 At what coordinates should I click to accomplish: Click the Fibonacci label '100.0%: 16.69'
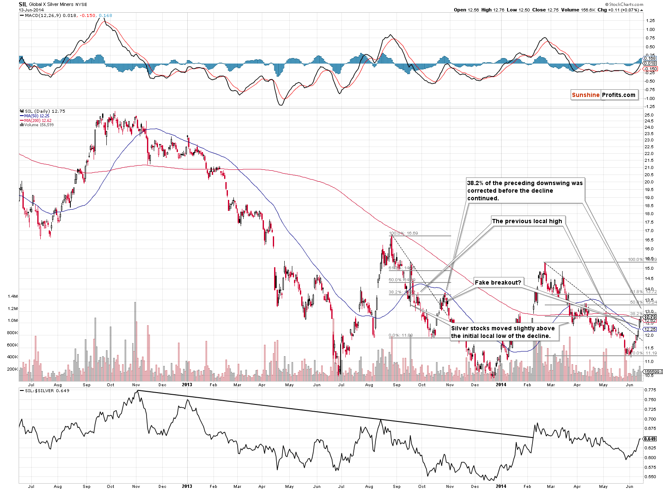pos(403,233)
